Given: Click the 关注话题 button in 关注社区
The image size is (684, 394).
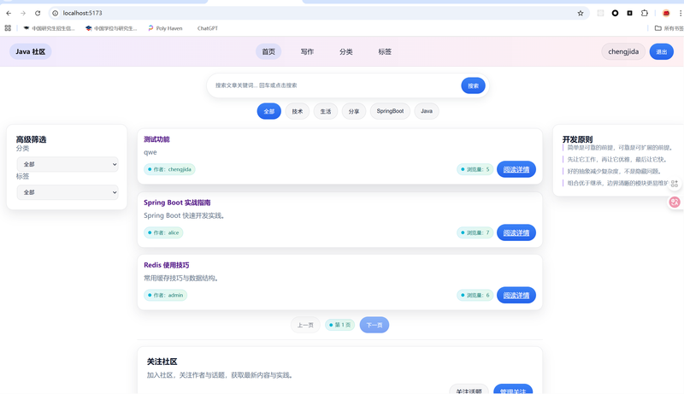Looking at the screenshot, I should coord(469,390).
